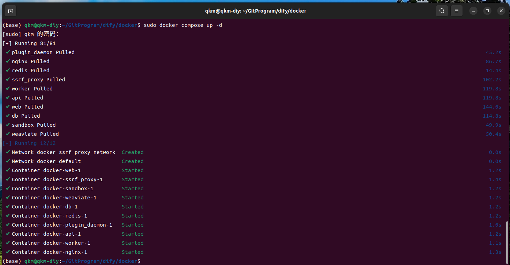Click the 144.0s time for web
Viewport: 510px width, 265px height.
click(492, 107)
